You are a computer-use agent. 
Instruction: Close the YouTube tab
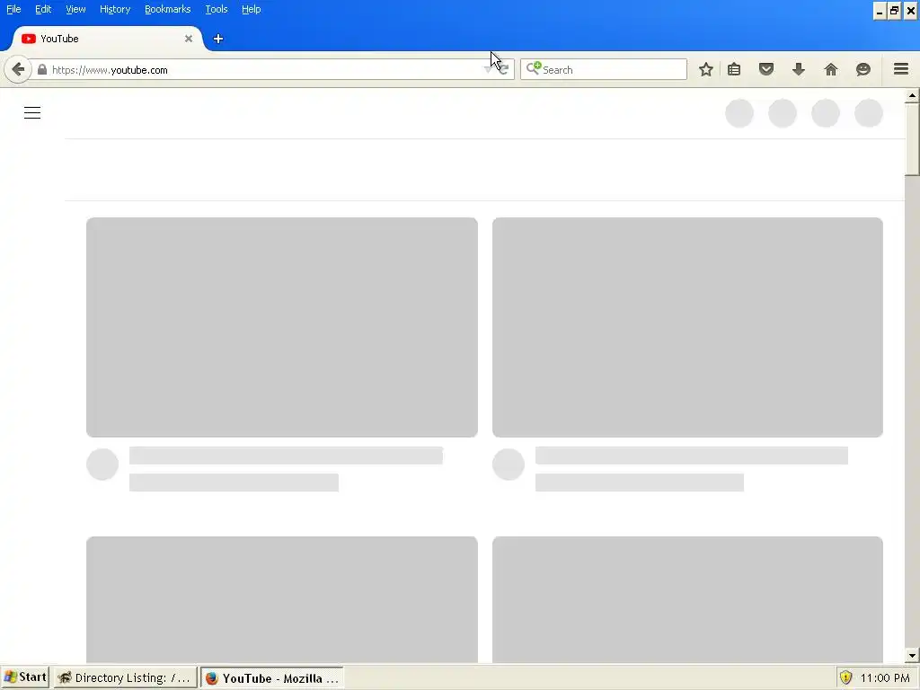[x=189, y=39]
